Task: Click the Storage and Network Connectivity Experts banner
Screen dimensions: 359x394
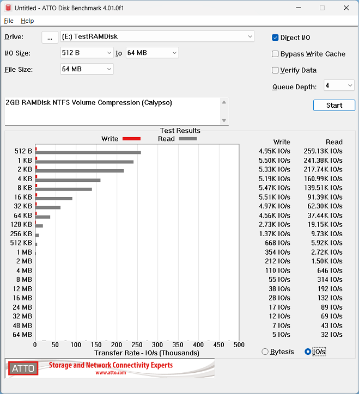Action: [x=111, y=365]
